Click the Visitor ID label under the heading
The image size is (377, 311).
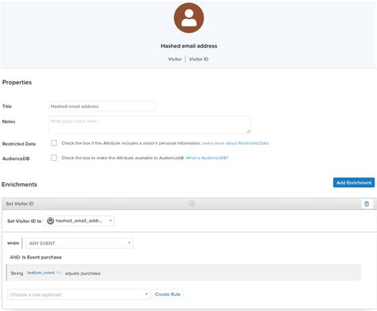click(199, 59)
